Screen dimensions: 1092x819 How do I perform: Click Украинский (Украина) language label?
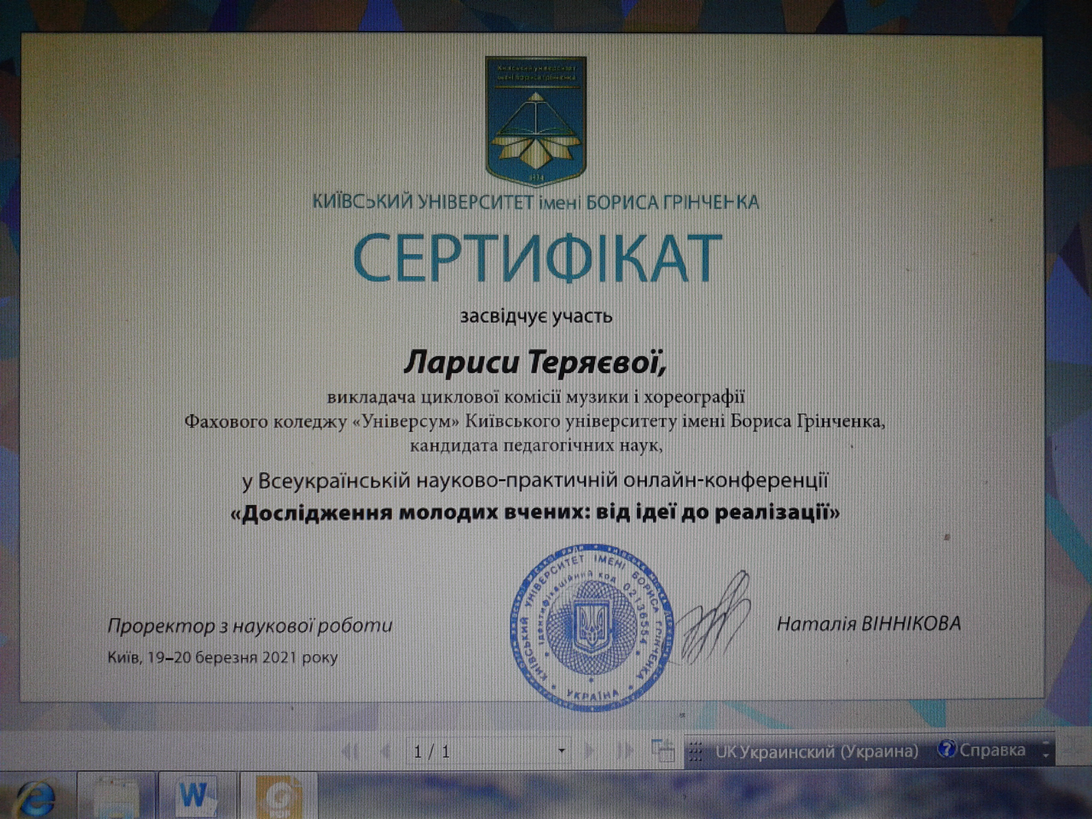point(829,751)
